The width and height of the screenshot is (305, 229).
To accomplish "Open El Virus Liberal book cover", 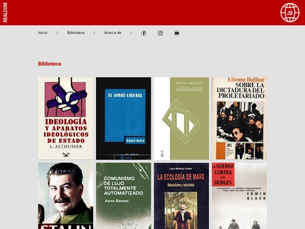I will (124, 118).
